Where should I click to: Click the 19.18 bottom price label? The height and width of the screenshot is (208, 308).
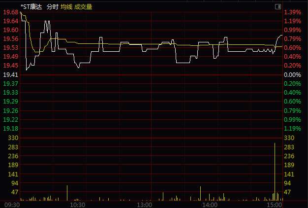pyautogui.click(x=11, y=129)
